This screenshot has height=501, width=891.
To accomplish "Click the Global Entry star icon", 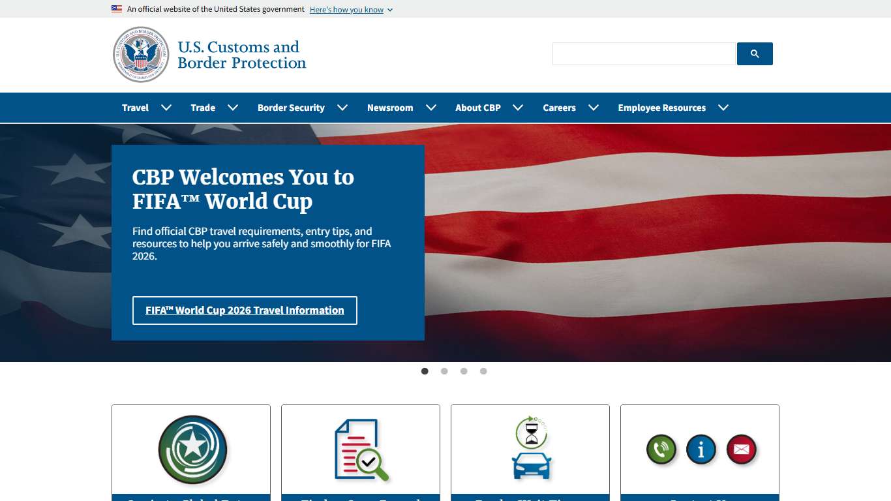I will (191, 449).
